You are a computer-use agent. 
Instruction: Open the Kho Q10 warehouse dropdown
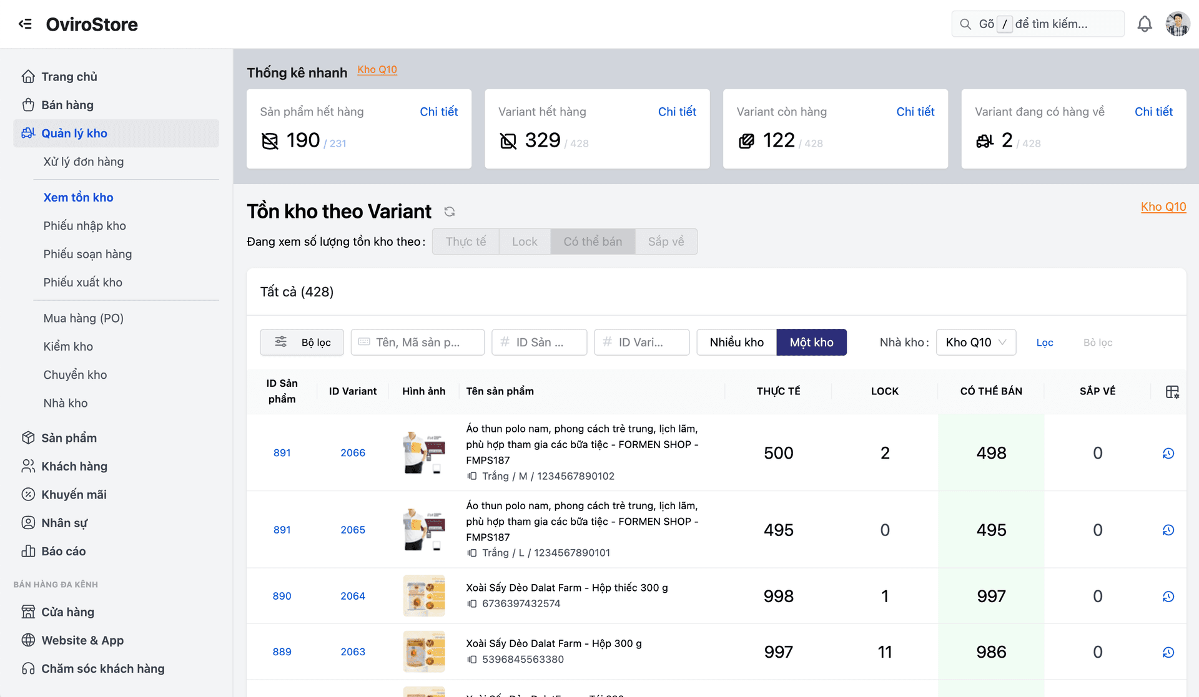tap(975, 342)
